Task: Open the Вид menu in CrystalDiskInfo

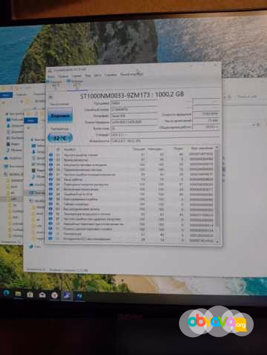Action: pos(88,75)
